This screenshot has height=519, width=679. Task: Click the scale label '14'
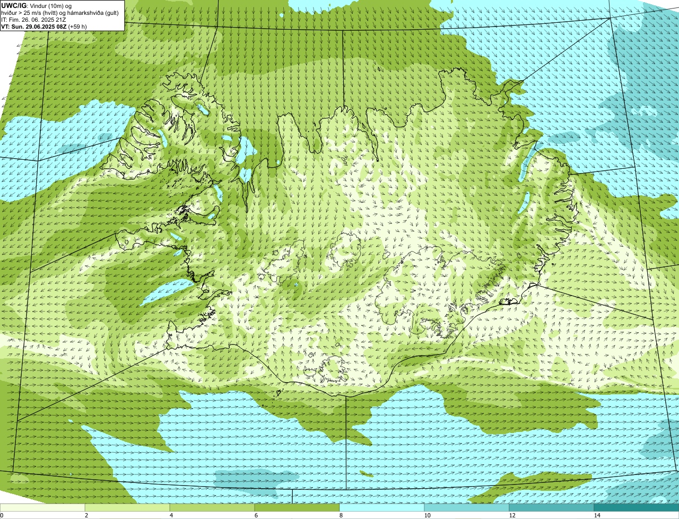click(x=597, y=515)
